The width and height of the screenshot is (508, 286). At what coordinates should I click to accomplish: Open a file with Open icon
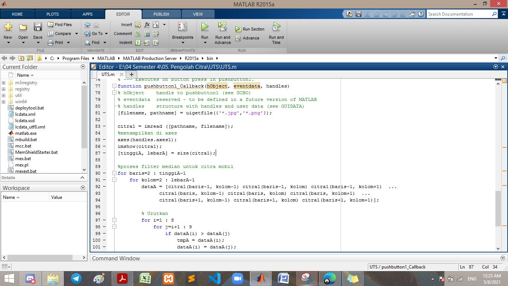coord(23,27)
